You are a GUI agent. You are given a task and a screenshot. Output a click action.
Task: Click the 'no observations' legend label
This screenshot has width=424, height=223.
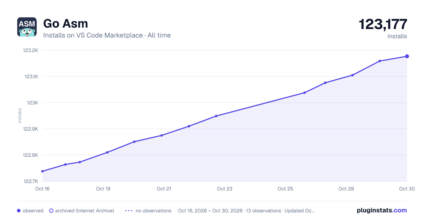pyautogui.click(x=153, y=211)
